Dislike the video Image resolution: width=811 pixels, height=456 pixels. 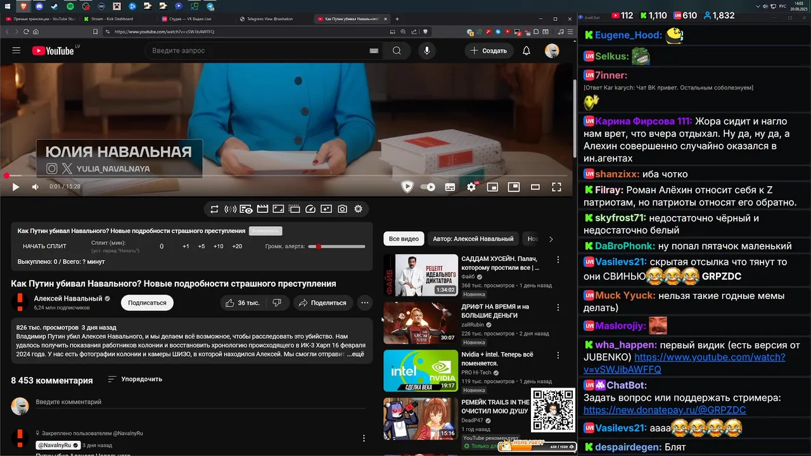point(277,303)
